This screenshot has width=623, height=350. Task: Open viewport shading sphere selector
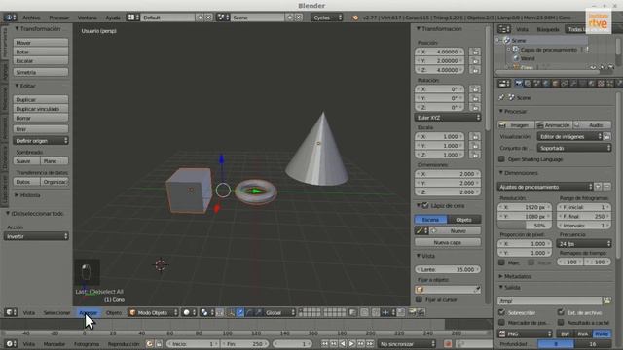click(x=188, y=313)
